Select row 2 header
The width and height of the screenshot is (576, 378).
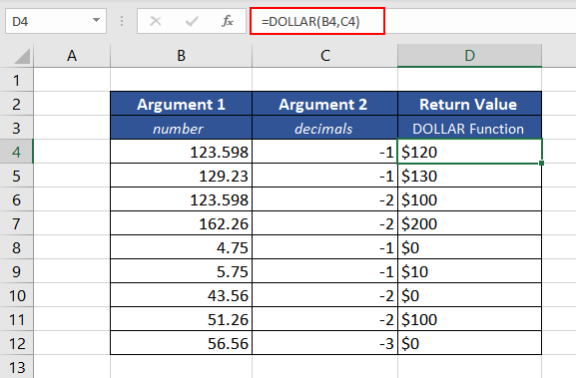(x=17, y=104)
